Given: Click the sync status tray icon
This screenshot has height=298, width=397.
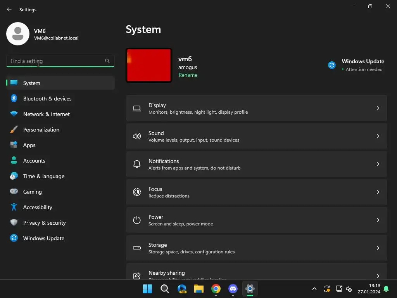Looking at the screenshot, I should (x=326, y=289).
